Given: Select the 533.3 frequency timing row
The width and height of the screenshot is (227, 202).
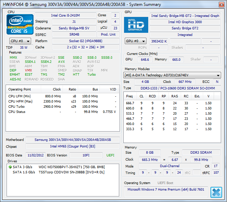Looking at the screenshot, I should point(172,114).
